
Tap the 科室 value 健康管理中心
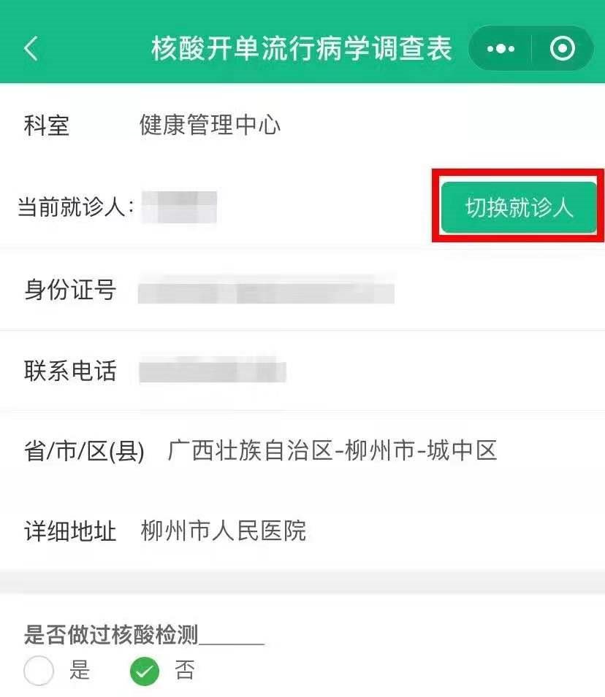210,125
